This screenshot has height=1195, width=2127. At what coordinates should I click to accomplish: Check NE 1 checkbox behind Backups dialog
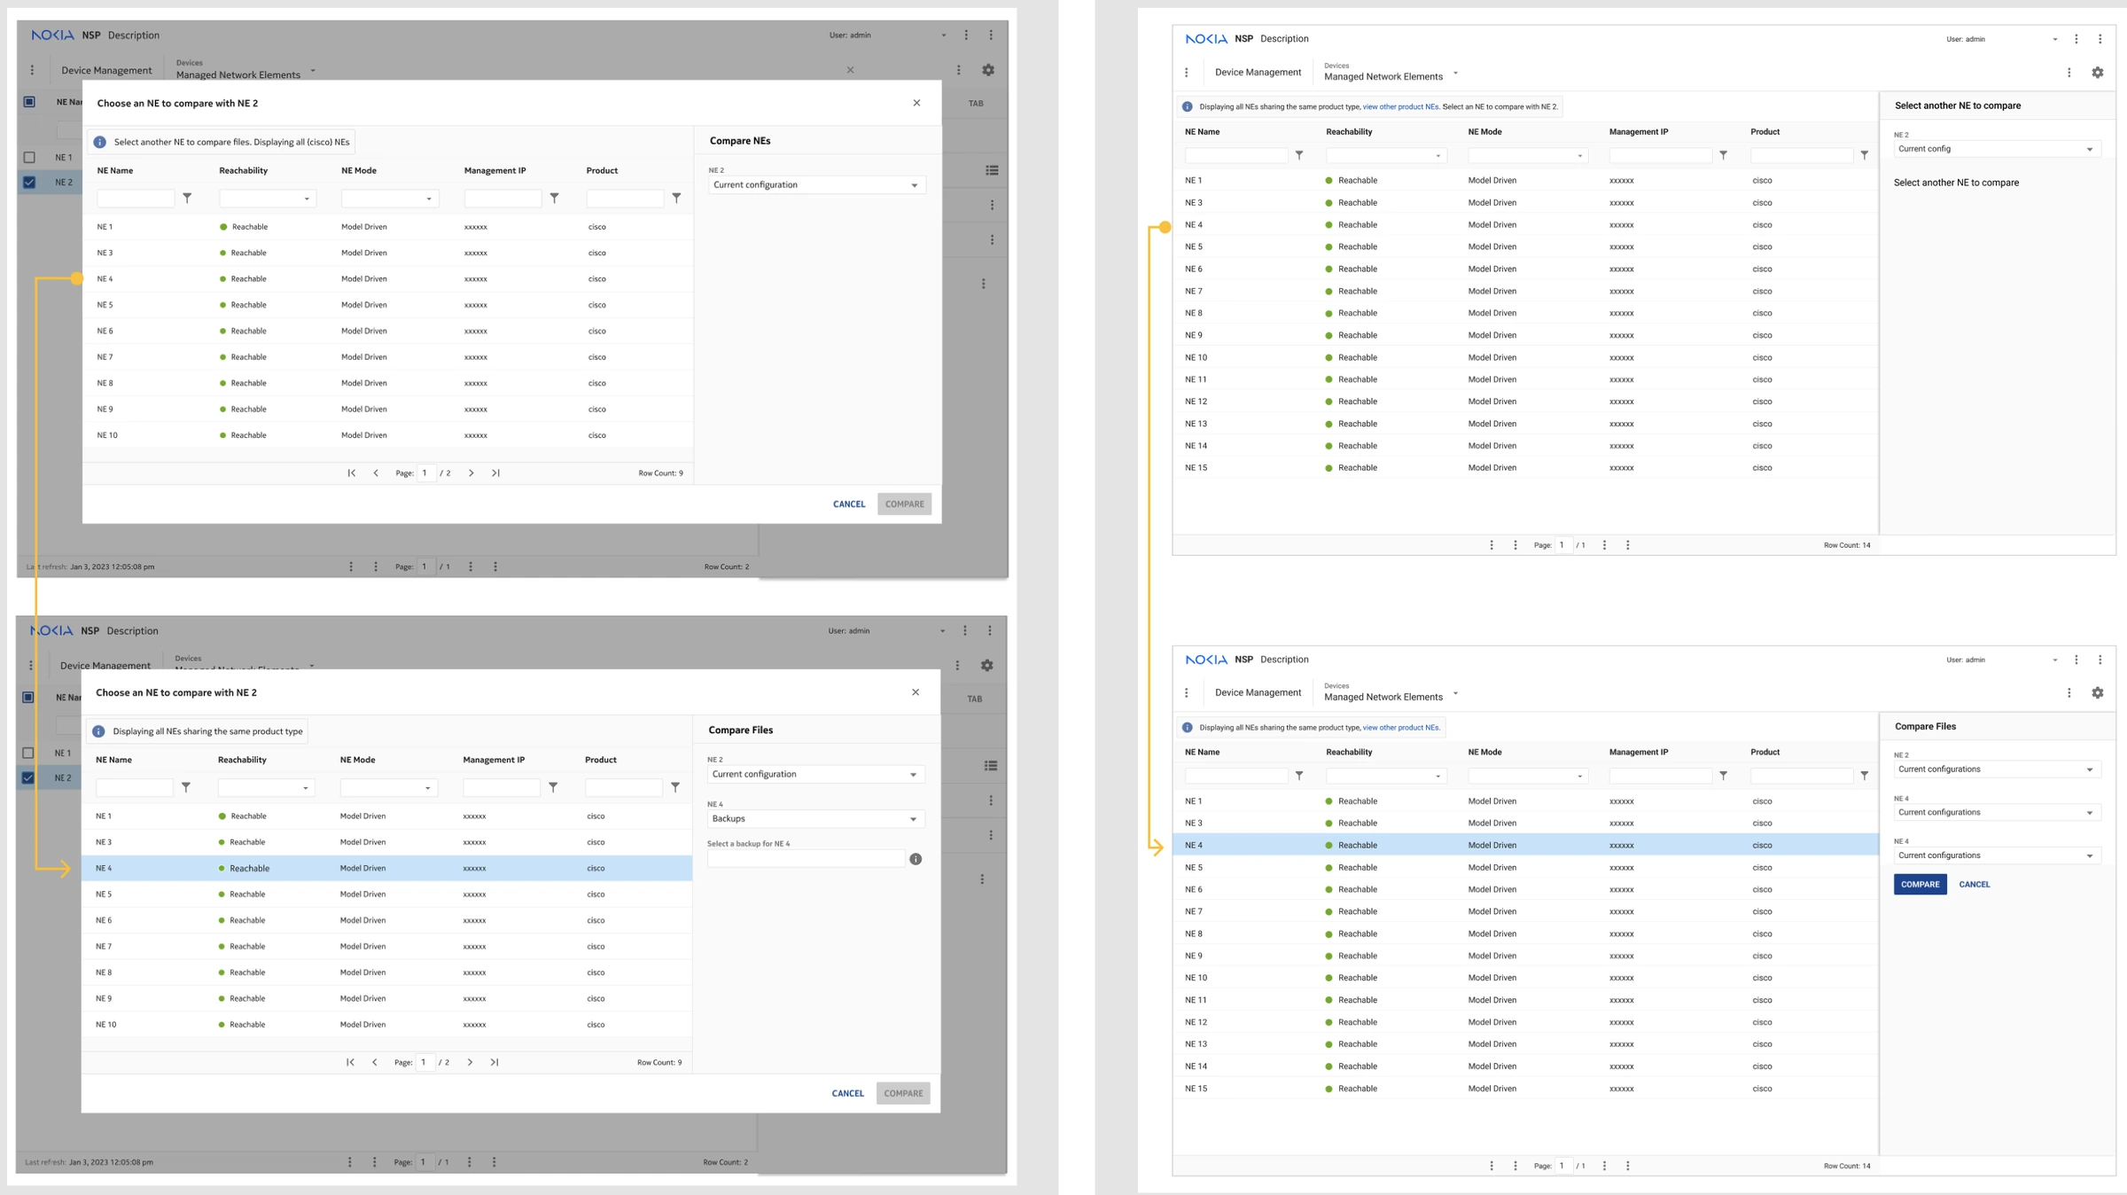(28, 753)
